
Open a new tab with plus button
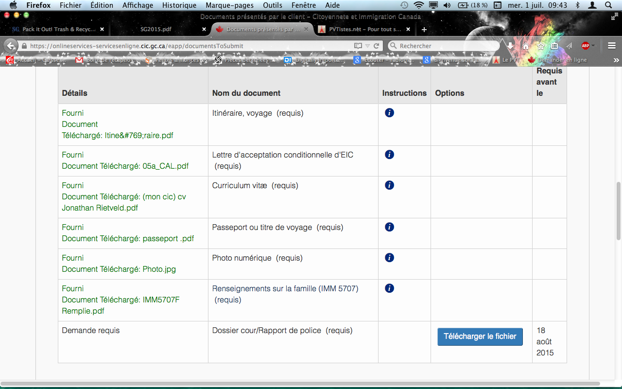(x=424, y=29)
